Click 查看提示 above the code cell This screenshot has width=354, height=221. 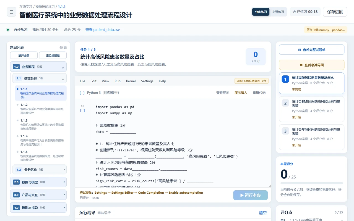point(223,93)
